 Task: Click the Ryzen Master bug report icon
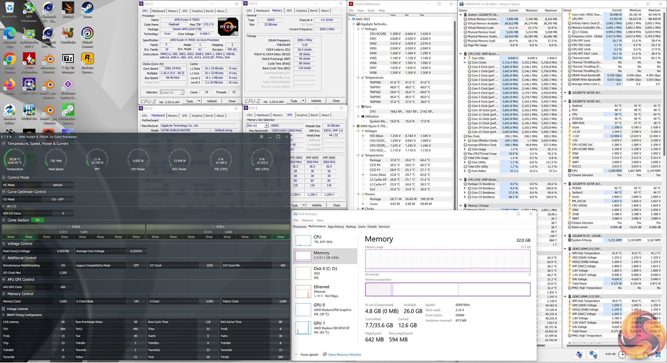[x=261, y=137]
